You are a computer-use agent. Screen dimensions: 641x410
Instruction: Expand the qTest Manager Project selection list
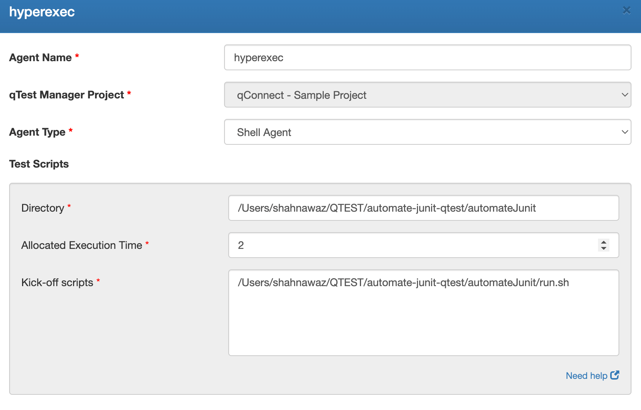427,95
